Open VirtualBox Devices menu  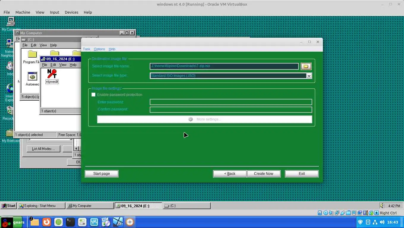tap(71, 12)
